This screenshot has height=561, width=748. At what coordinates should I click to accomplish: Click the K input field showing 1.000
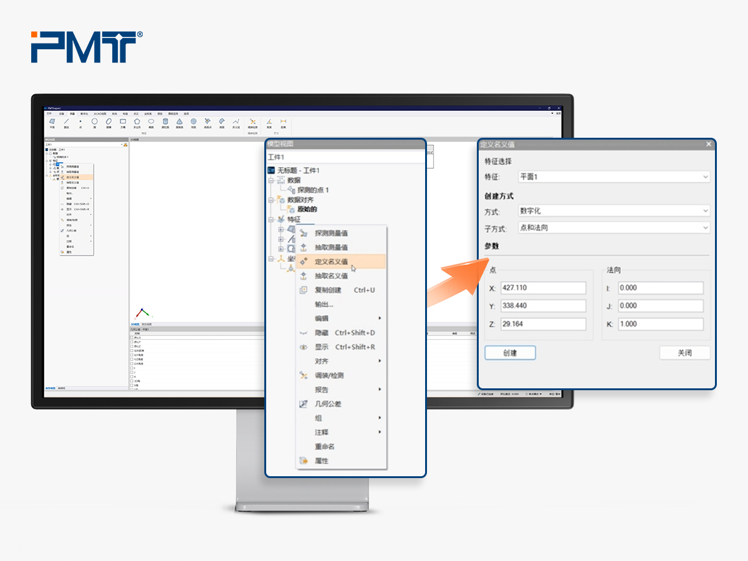pyautogui.click(x=660, y=324)
